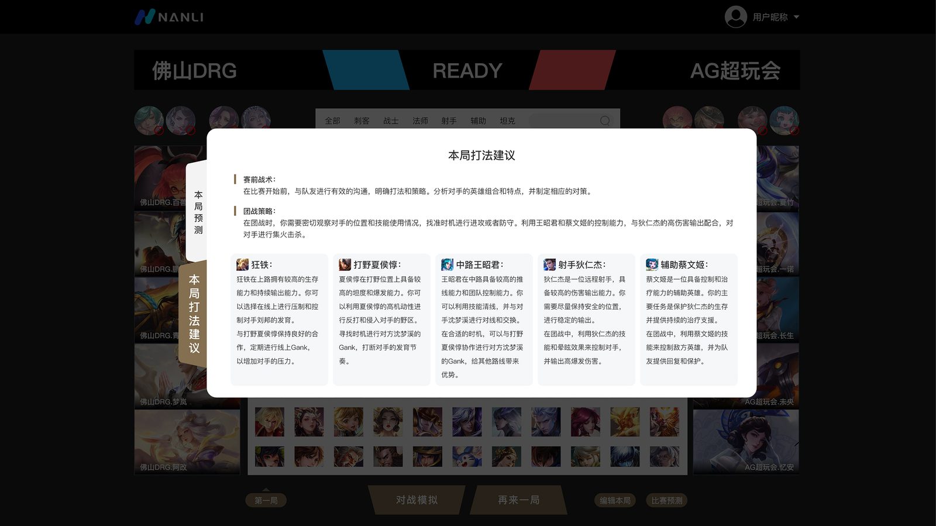Pick the pink-haired female hero thumbnail

tap(586, 422)
